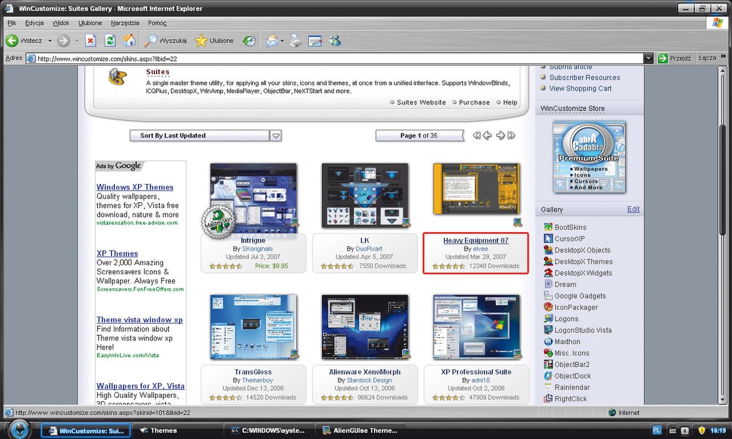Jump to the last results page
The height and width of the screenshot is (439, 732).
[x=511, y=135]
